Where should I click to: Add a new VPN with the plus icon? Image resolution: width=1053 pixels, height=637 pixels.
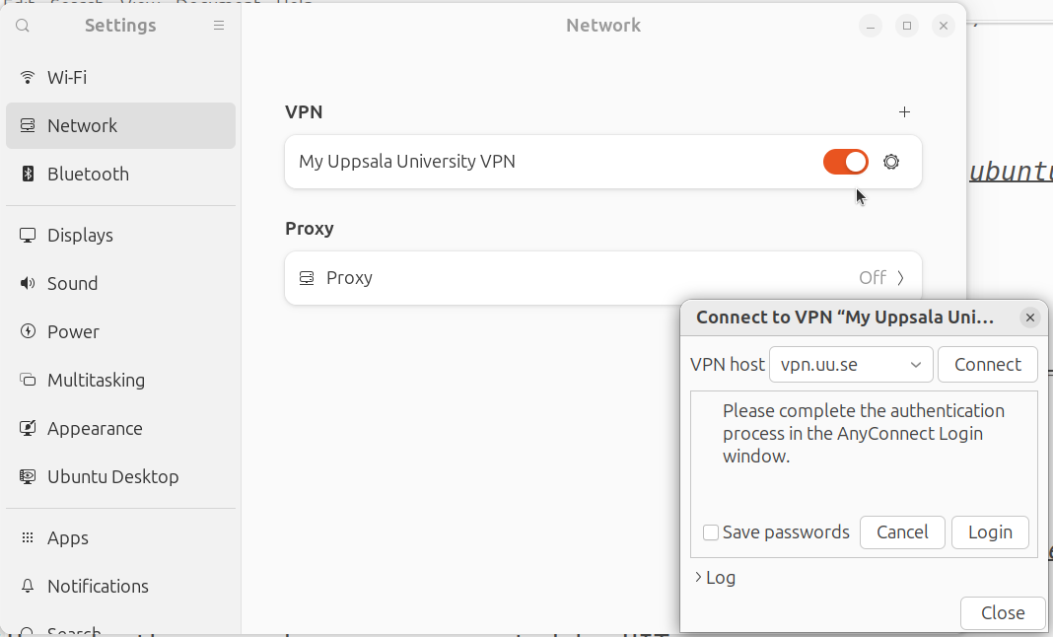[904, 111]
